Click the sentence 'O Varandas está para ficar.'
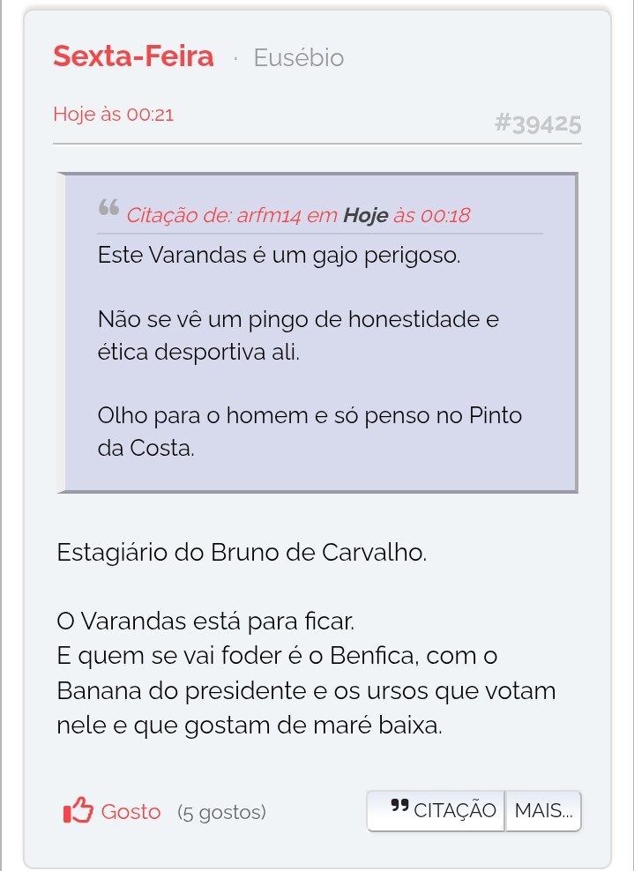 pos(205,622)
